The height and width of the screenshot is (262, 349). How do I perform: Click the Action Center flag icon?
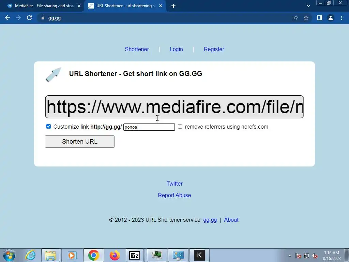tap(299, 256)
